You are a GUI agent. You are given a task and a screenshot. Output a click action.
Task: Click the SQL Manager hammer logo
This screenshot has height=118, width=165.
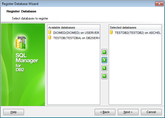coord(21,42)
